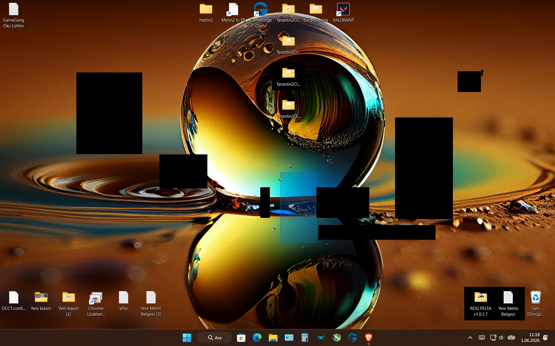The width and height of the screenshot is (555, 346).
Task: Open the notification bell icon
Action: (x=546, y=338)
